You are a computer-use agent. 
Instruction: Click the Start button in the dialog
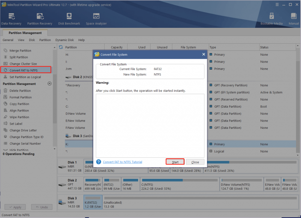click(175, 162)
